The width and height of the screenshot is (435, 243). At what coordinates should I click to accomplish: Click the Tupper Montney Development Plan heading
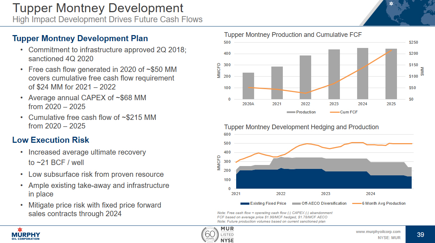[x=80, y=38]
